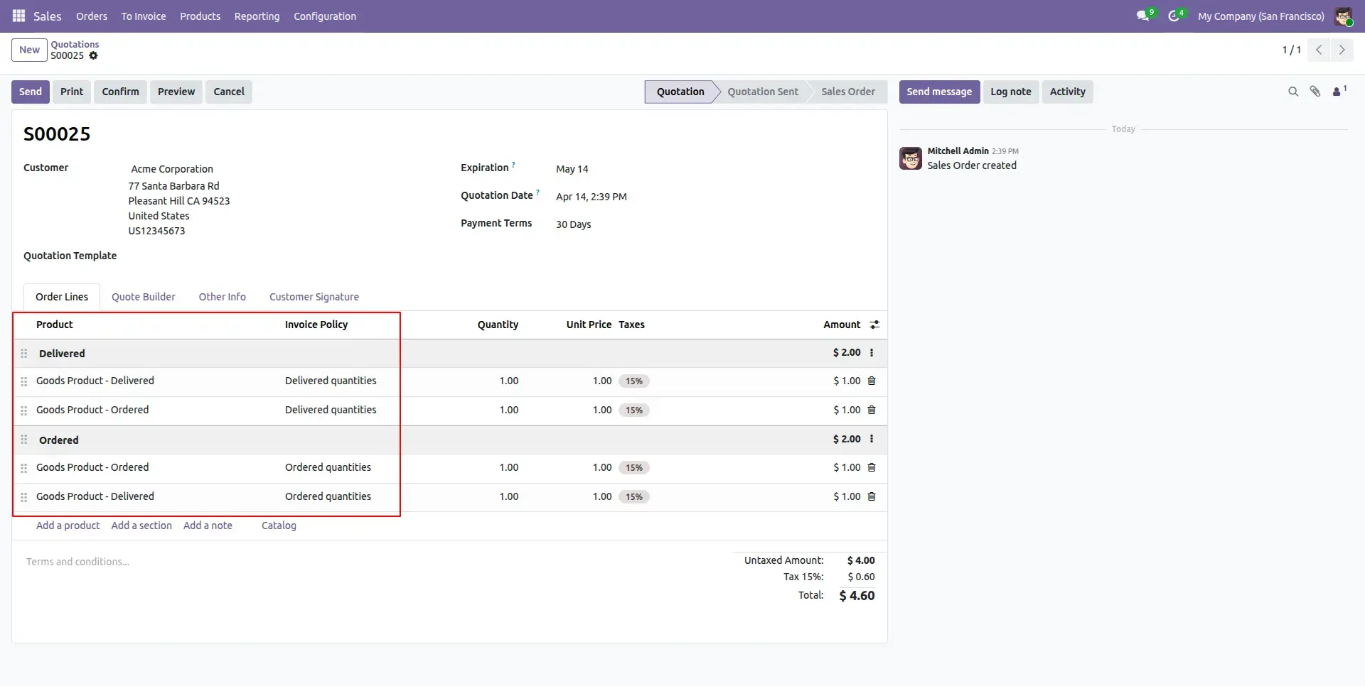
Task: Open column settings icon next to Amount
Action: [874, 325]
